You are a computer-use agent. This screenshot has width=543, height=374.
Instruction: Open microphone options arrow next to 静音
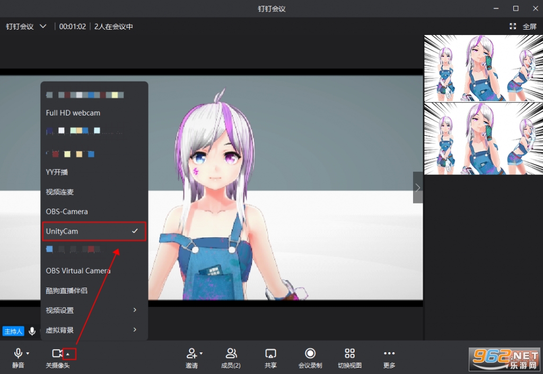[28, 353]
